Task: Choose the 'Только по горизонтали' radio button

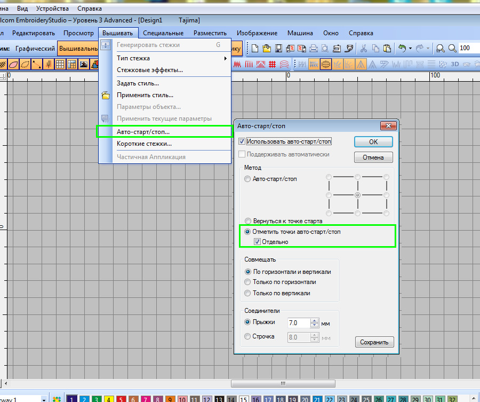Action: (x=247, y=282)
